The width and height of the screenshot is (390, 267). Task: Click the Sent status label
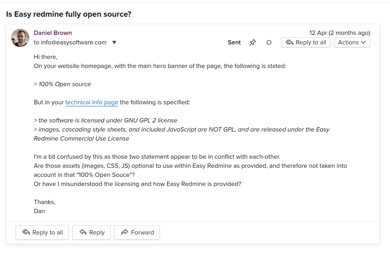coord(234,42)
